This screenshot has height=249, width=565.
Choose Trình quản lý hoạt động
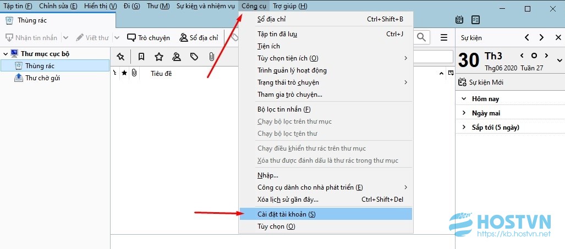[x=326, y=70]
